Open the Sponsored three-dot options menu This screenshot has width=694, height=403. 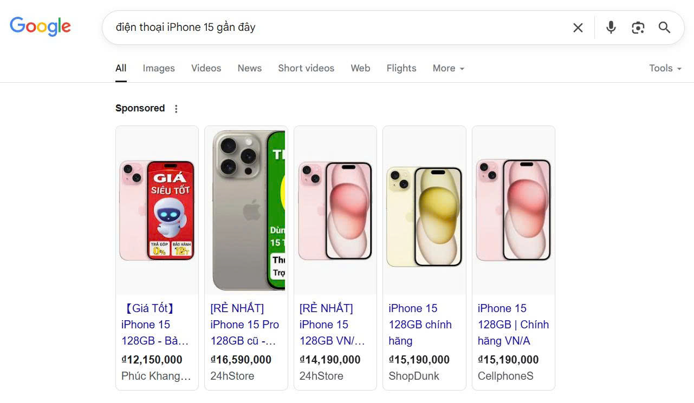click(x=176, y=109)
